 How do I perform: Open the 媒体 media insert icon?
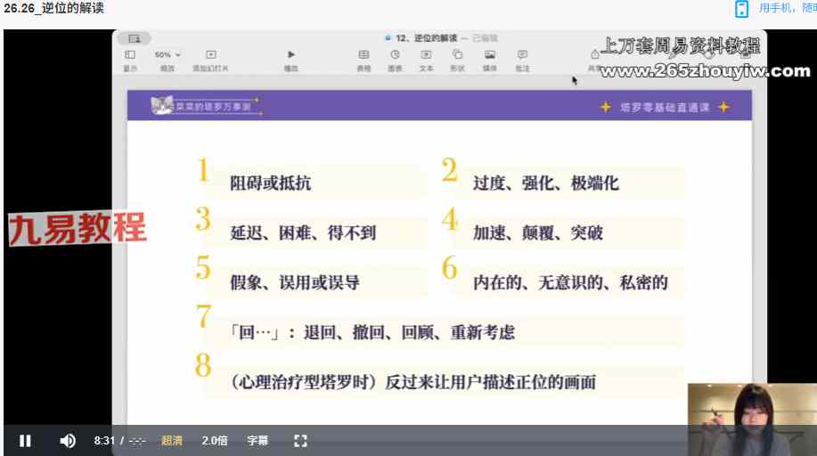(490, 55)
